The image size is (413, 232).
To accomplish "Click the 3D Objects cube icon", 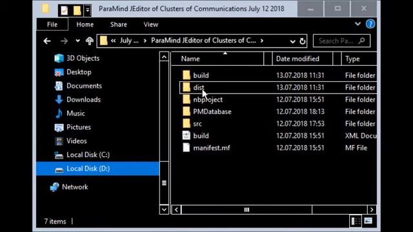I will (59, 58).
